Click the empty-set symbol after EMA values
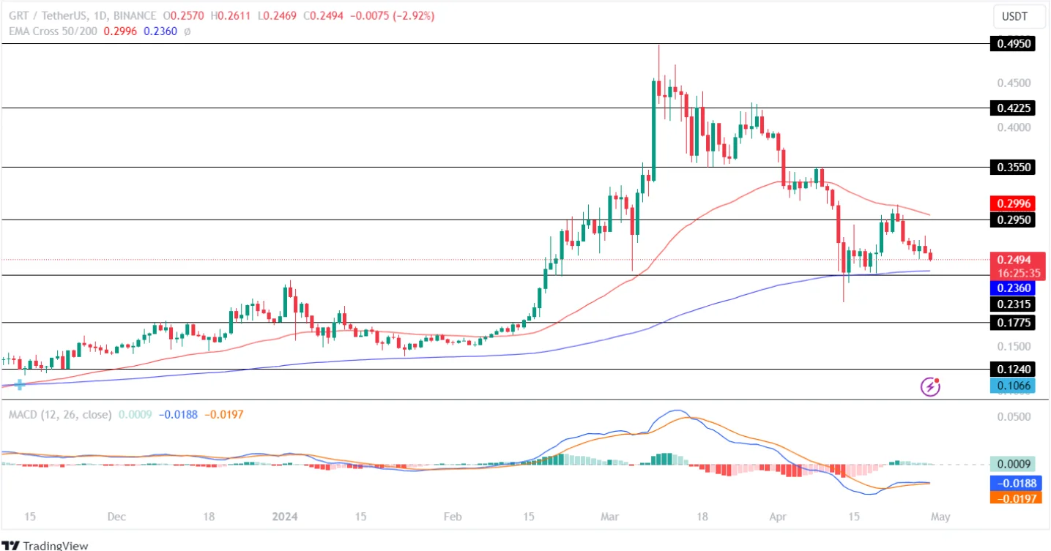1051x551 pixels. [187, 32]
